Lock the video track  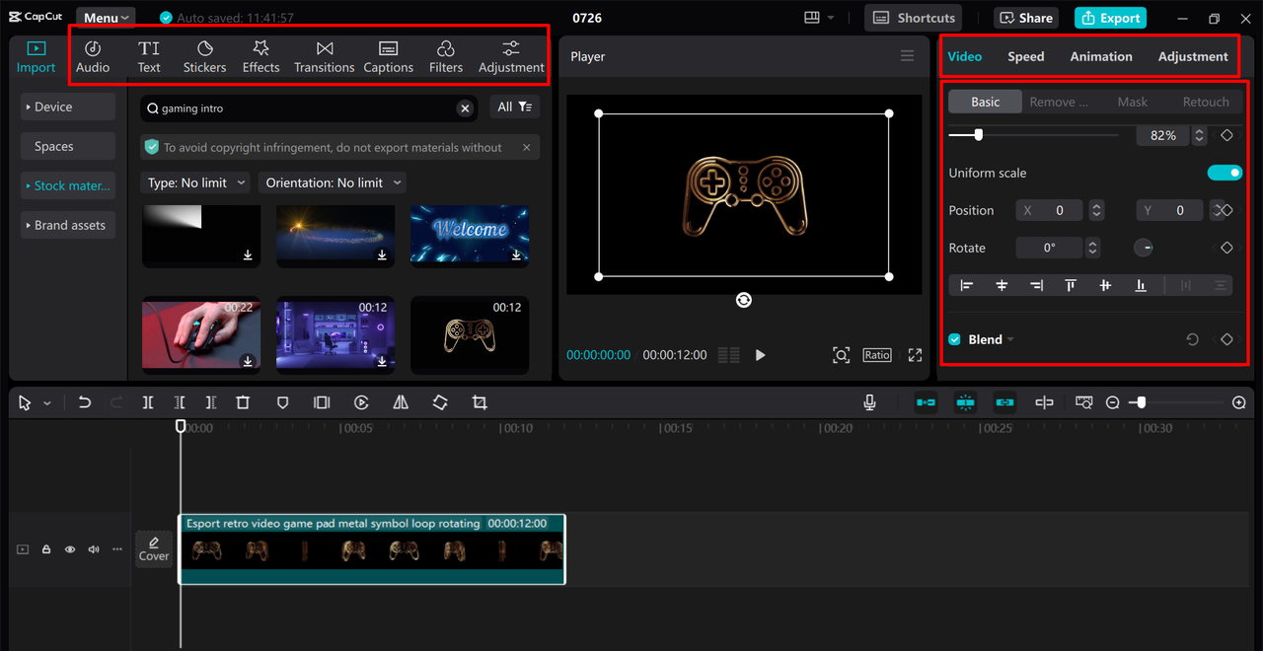[46, 549]
